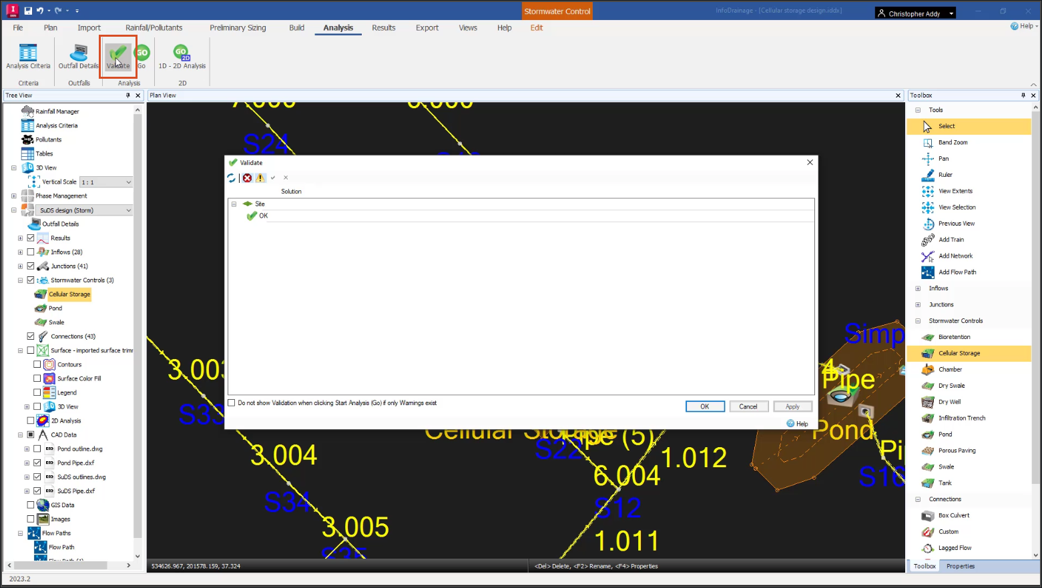The width and height of the screenshot is (1042, 588).
Task: Collapse CAD Data tree node
Action: tap(20, 435)
